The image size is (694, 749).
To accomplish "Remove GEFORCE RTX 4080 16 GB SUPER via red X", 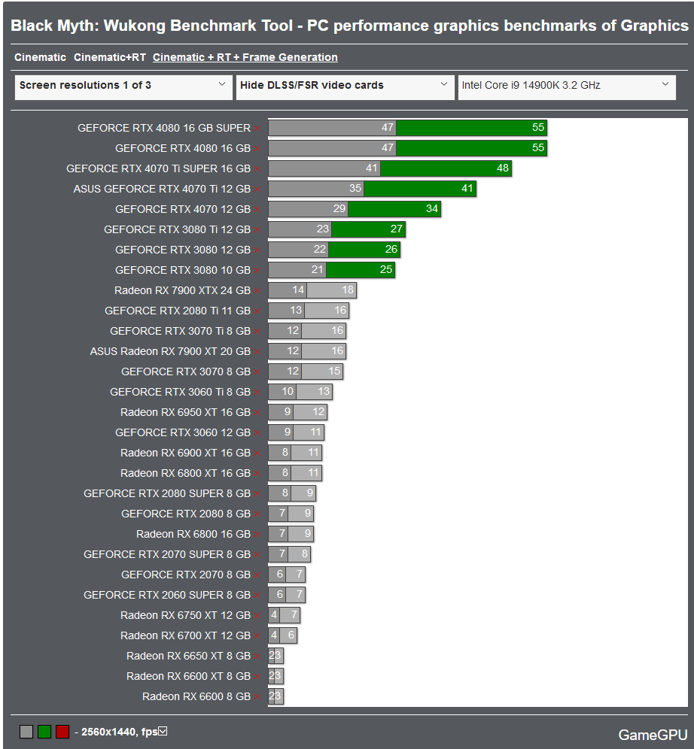I will pyautogui.click(x=257, y=129).
